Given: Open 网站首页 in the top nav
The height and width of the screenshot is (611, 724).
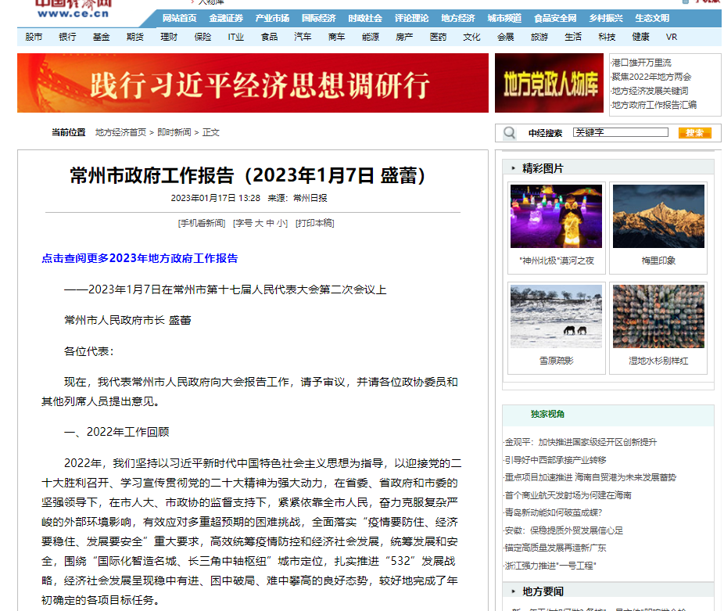Looking at the screenshot, I should tap(179, 18).
